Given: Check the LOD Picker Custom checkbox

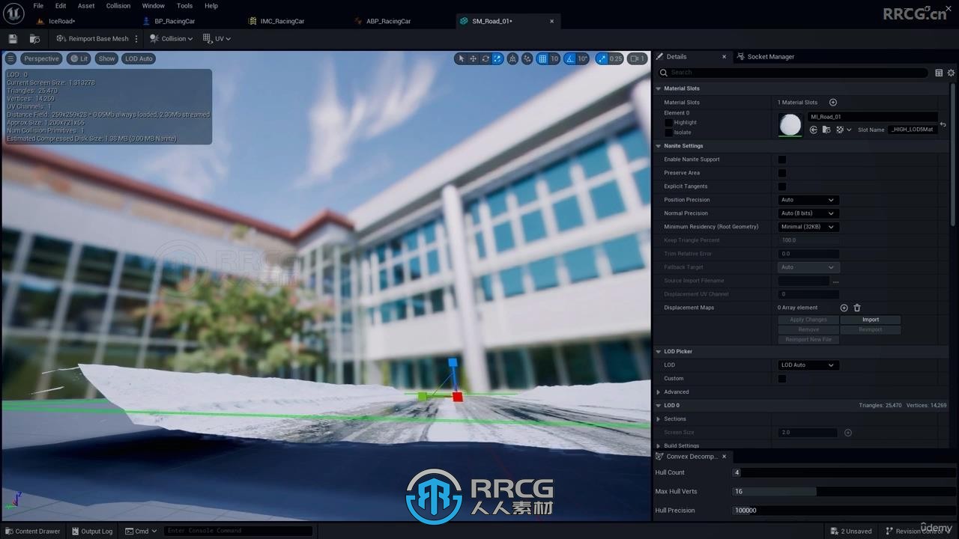Looking at the screenshot, I should point(781,379).
